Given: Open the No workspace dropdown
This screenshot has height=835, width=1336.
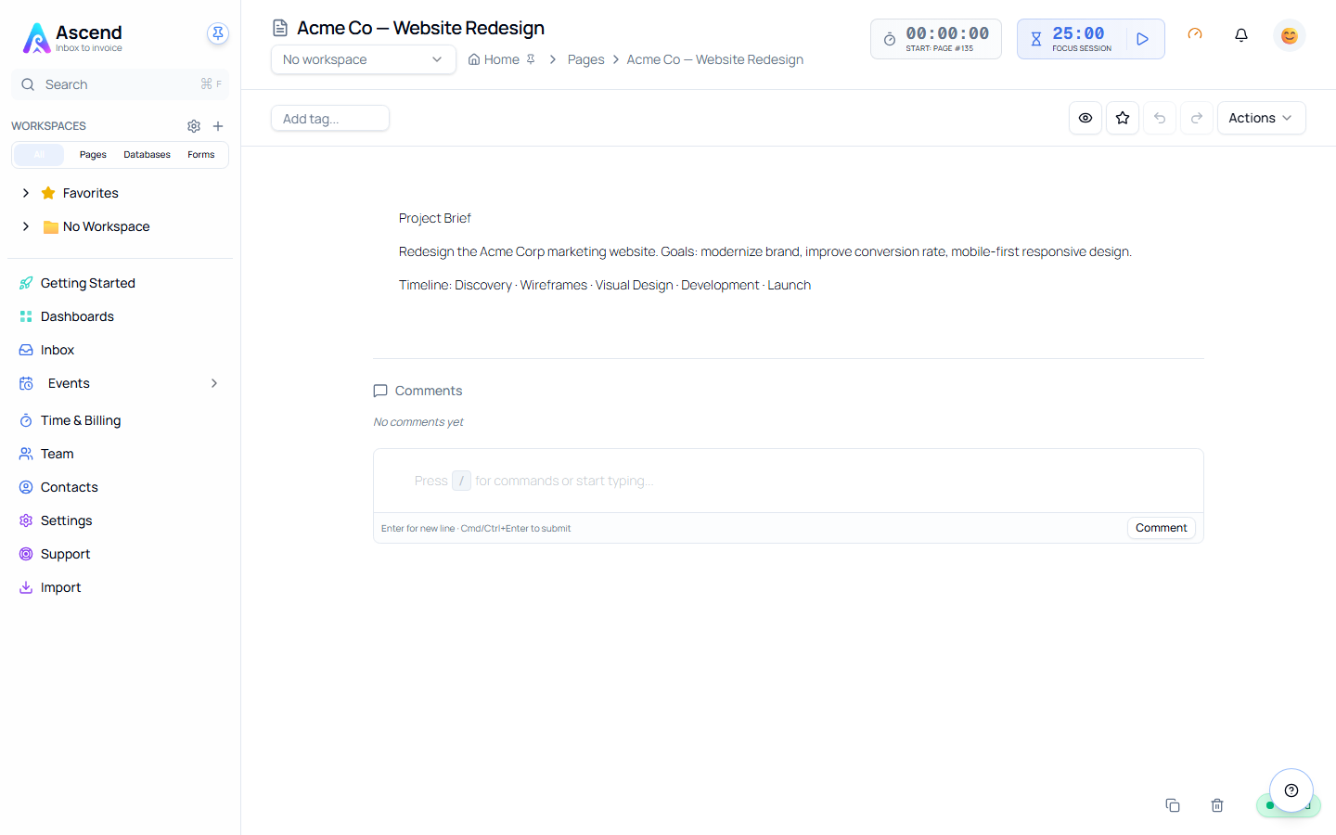Looking at the screenshot, I should [x=363, y=59].
